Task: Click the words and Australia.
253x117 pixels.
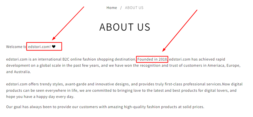Action: coord(18,72)
